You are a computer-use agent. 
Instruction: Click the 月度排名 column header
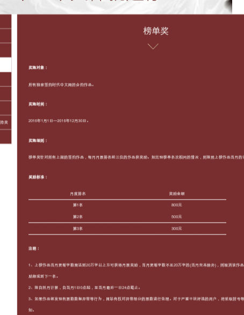(78, 194)
